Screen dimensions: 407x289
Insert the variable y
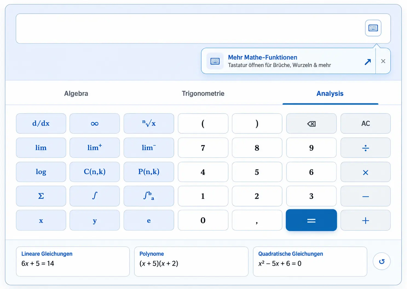[95, 220]
